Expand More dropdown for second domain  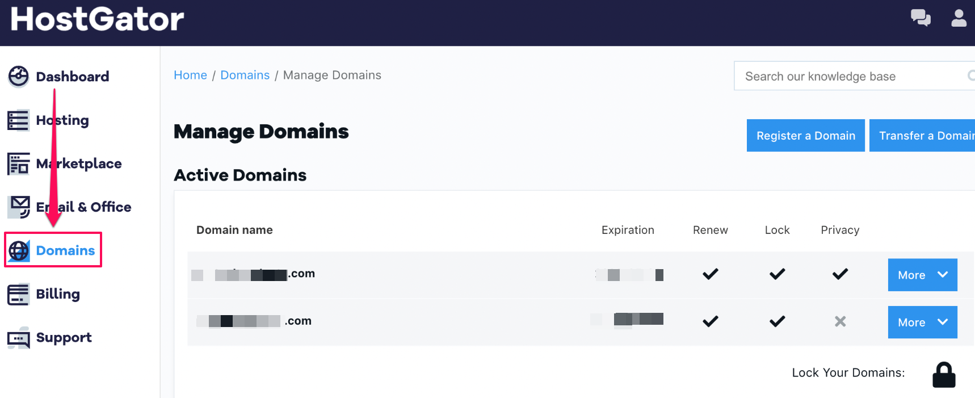(923, 322)
